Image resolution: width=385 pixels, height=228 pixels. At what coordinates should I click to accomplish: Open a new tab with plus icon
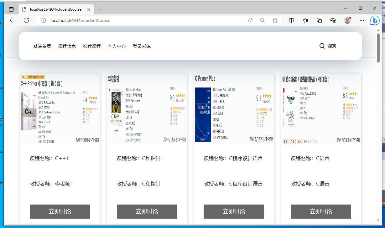[99, 9]
